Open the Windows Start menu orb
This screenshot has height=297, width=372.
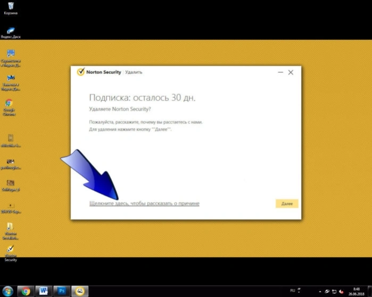[8, 291]
